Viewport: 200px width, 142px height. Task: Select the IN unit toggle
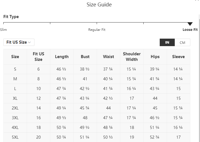tap(167, 43)
